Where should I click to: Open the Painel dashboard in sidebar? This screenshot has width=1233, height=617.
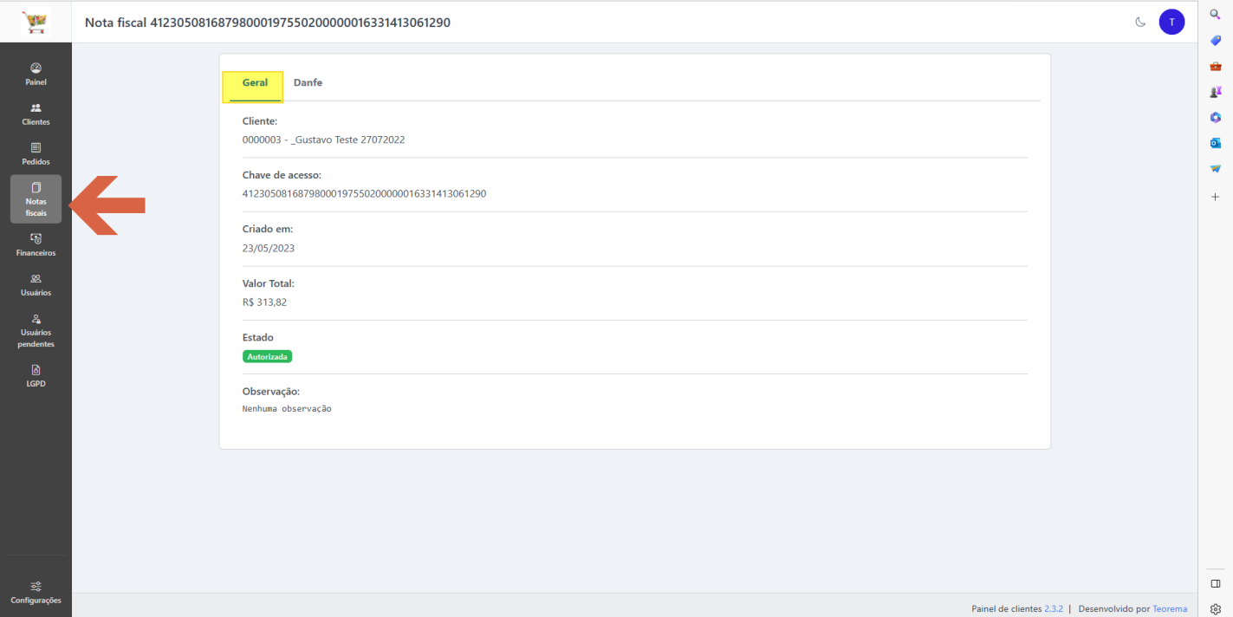tap(36, 75)
